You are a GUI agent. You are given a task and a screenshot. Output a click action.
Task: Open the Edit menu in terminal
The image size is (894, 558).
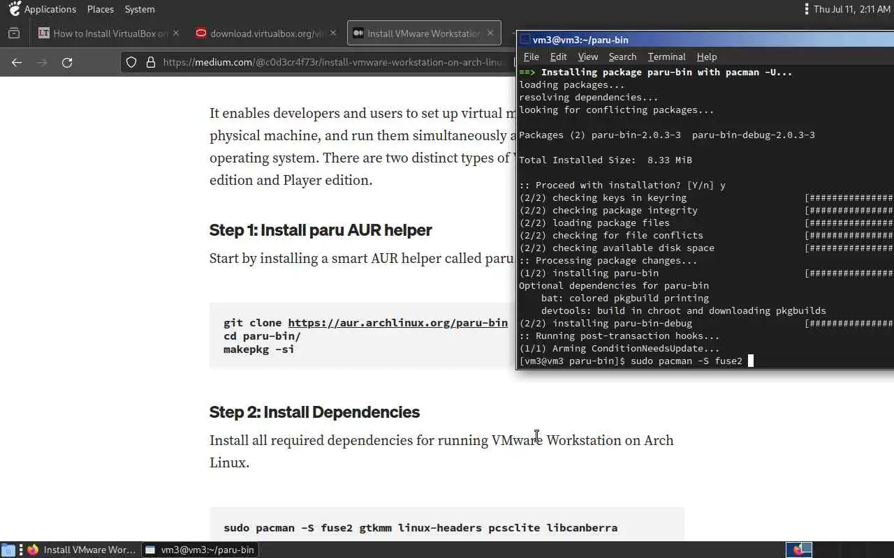pyautogui.click(x=558, y=56)
